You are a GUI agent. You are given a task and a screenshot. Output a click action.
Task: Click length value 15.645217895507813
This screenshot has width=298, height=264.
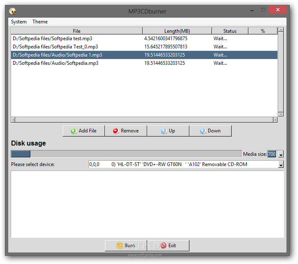click(166, 47)
